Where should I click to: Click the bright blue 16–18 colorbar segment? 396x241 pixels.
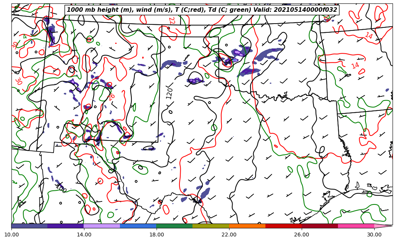[x=138, y=226]
